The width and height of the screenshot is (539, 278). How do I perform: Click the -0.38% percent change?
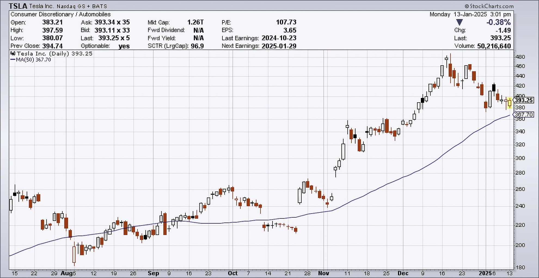pyautogui.click(x=498, y=22)
